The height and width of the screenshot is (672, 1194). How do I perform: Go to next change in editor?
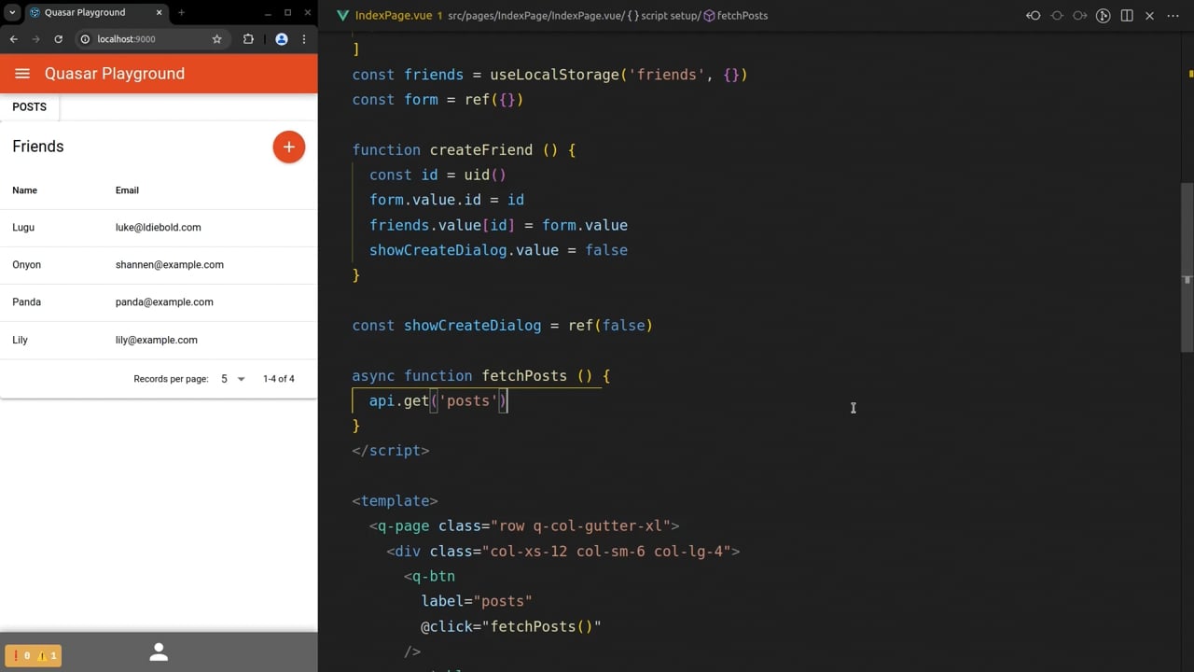pos(1079,16)
